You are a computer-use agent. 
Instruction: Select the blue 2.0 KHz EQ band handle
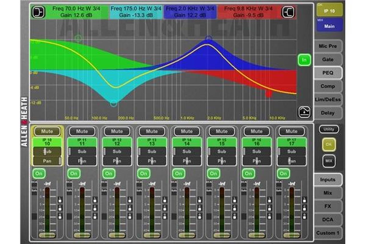(x=208, y=38)
